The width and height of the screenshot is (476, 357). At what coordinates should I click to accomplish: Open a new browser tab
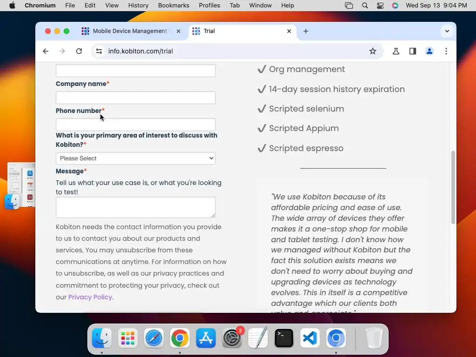pyautogui.click(x=306, y=31)
